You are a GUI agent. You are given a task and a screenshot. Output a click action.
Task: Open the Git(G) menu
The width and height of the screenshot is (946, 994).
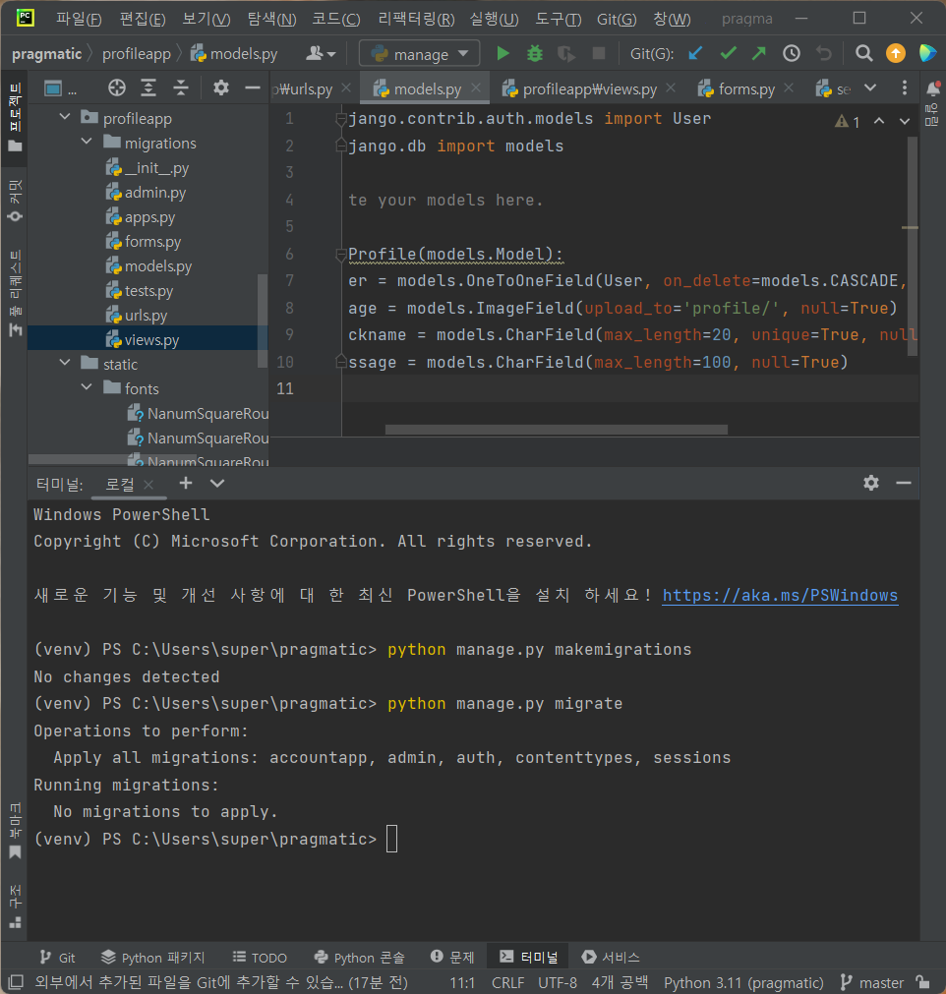pos(617,19)
